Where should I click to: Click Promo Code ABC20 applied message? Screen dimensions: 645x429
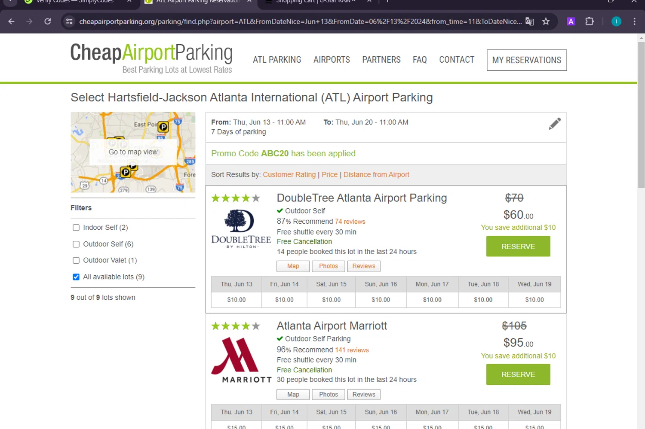tap(283, 154)
